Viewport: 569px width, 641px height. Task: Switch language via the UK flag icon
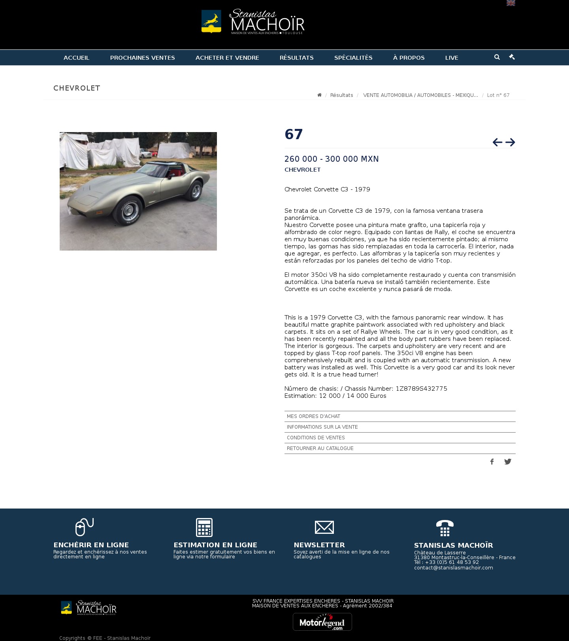(x=511, y=3)
